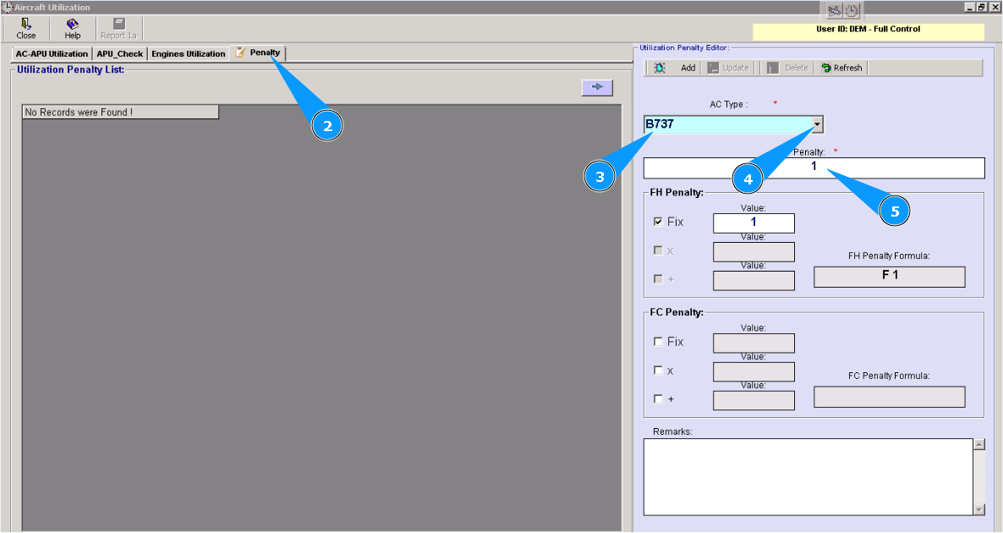Open Help via the book icon
This screenshot has height=533, width=1003.
point(72,24)
